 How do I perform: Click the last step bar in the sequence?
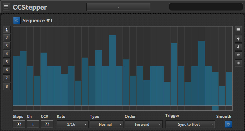[229, 89]
